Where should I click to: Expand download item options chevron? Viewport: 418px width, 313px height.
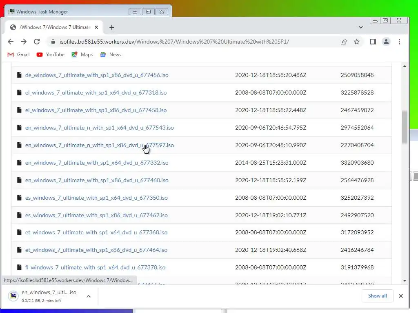tap(89, 296)
